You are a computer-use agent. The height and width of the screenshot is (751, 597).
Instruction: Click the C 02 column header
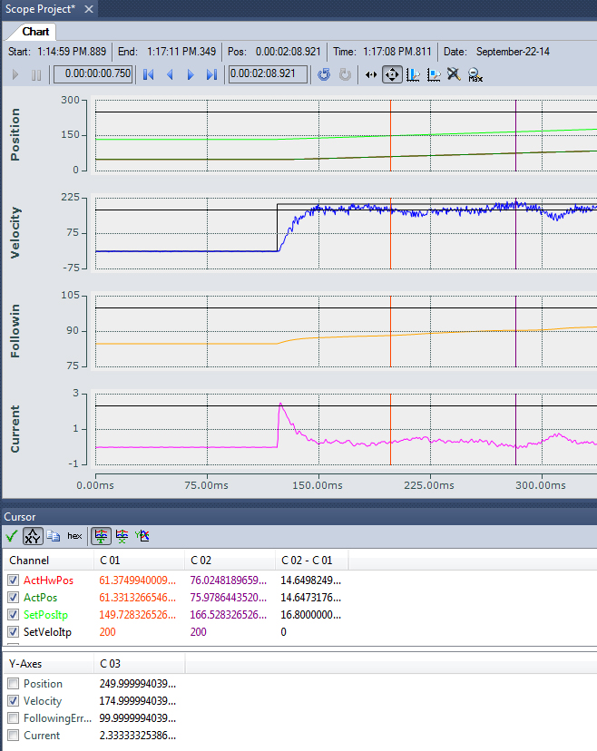tap(230, 561)
